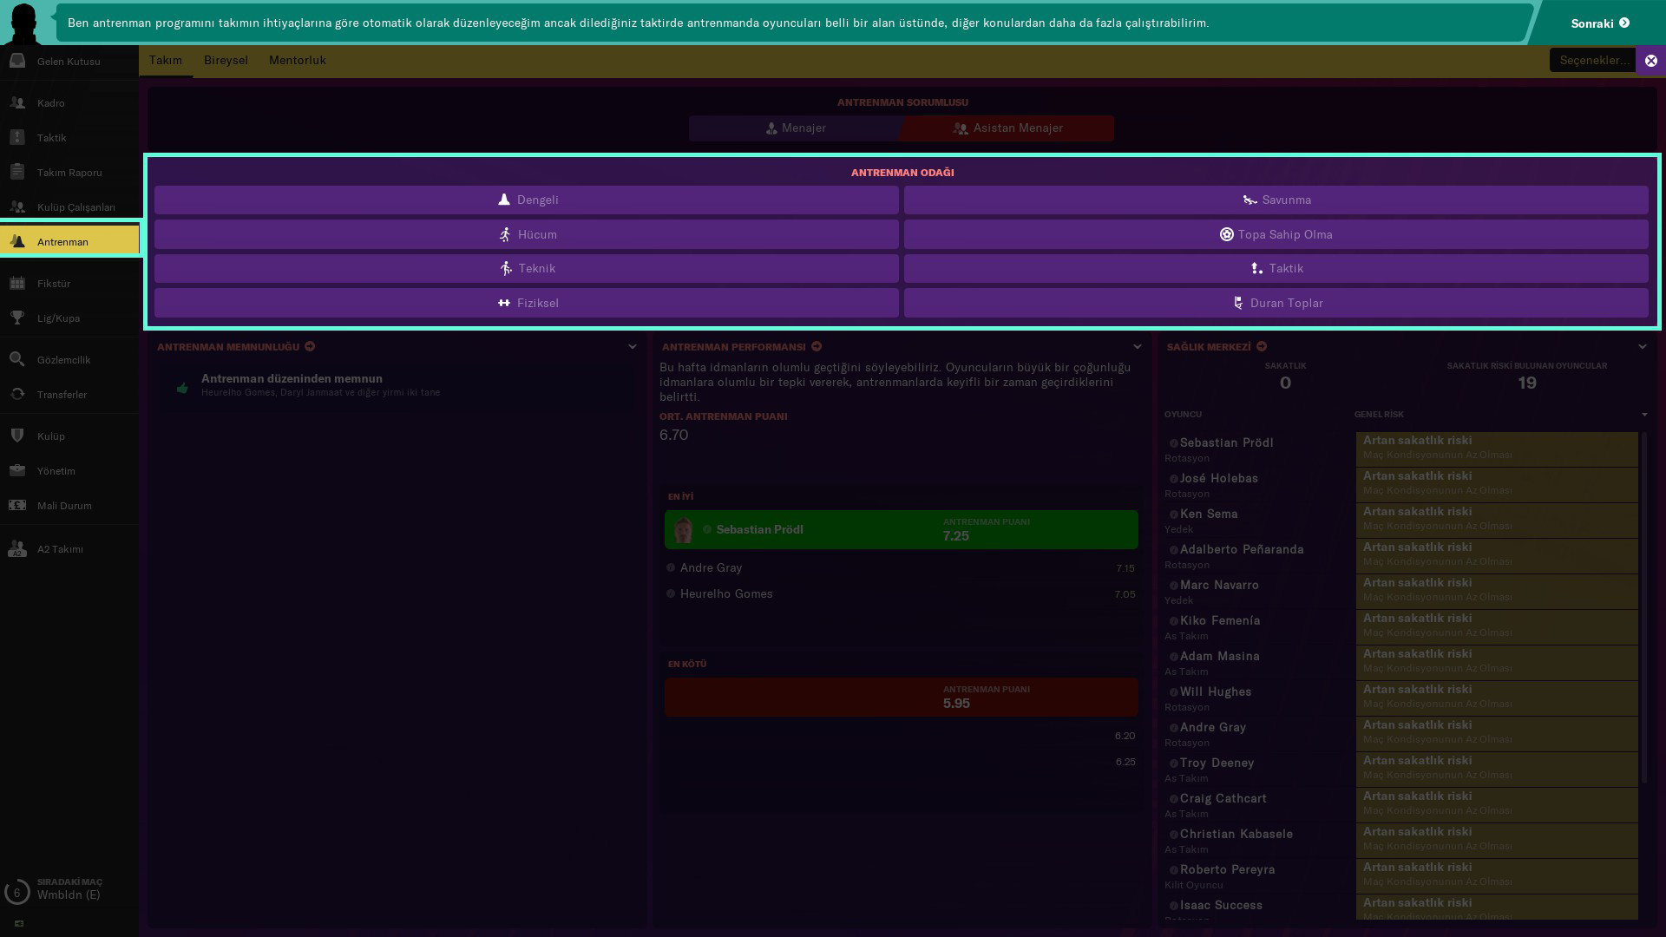The image size is (1666, 937).
Task: Switch to the Mentorluk tab
Action: [297, 60]
